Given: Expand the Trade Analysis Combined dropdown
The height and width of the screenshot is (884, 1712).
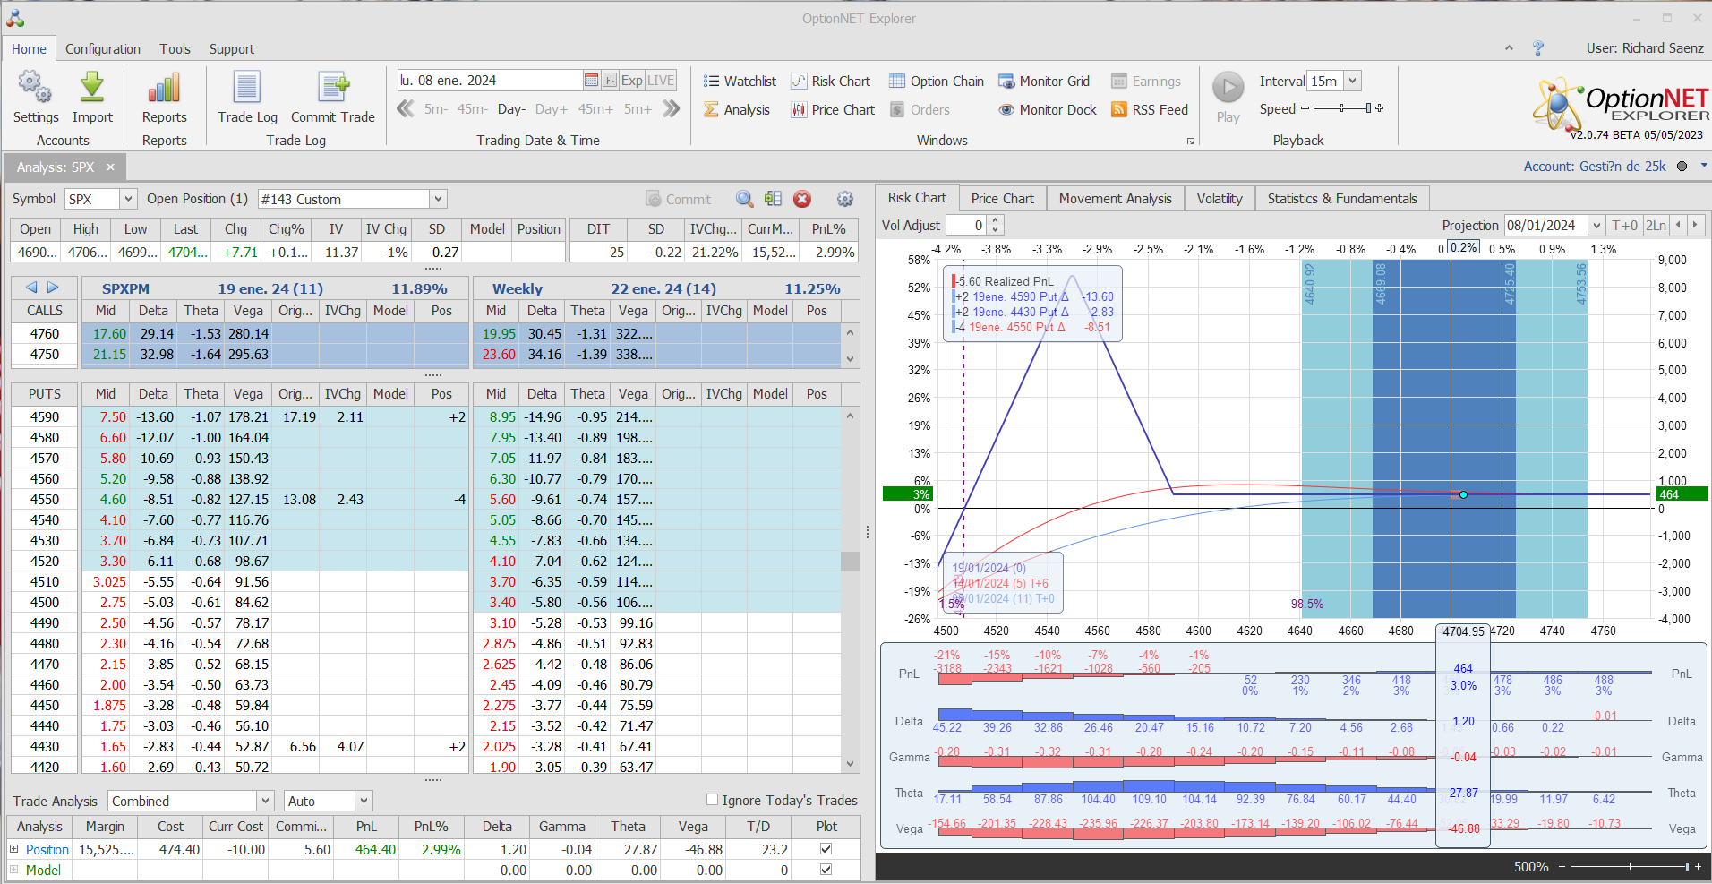Looking at the screenshot, I should (x=265, y=801).
